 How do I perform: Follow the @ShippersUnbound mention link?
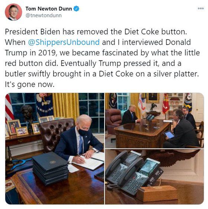(x=64, y=42)
